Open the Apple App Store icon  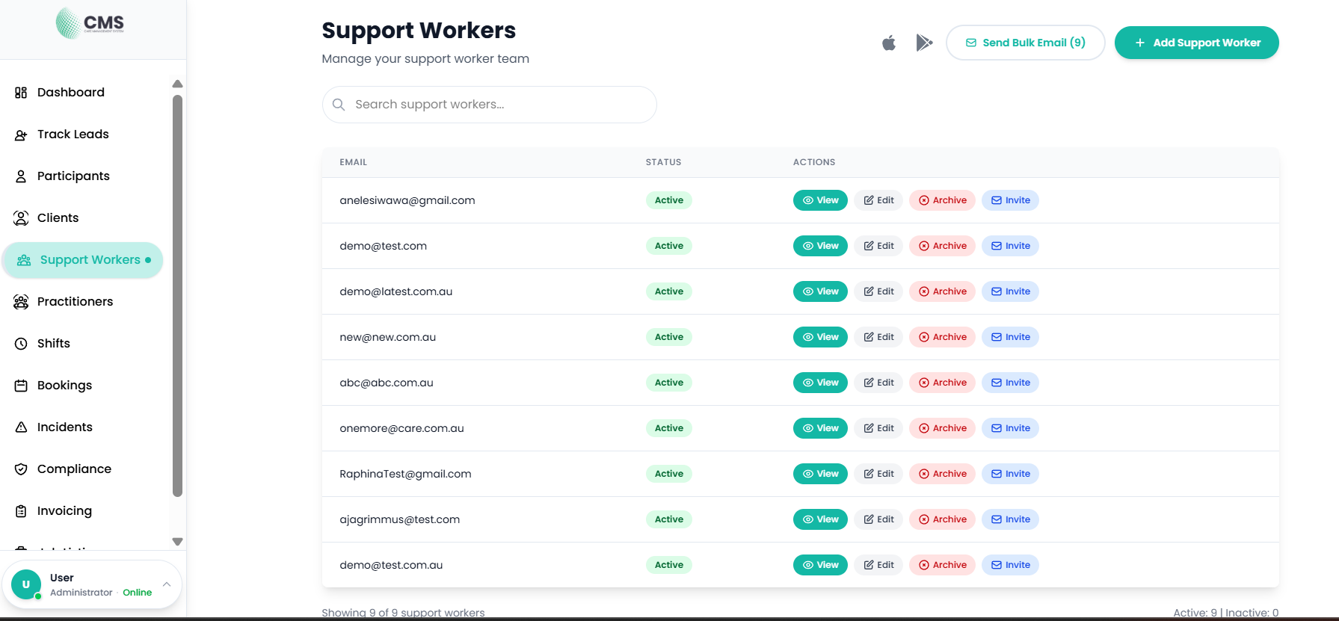pos(889,43)
